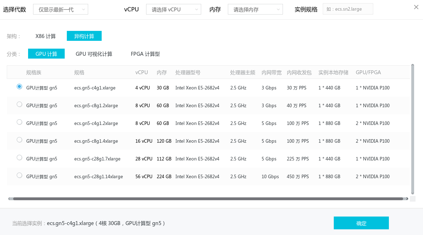Select radio for ecs.gn5-c8g1.2xlarge

pos(19,104)
